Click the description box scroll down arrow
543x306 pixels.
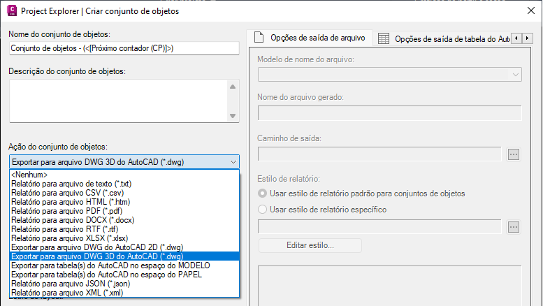coord(233,116)
